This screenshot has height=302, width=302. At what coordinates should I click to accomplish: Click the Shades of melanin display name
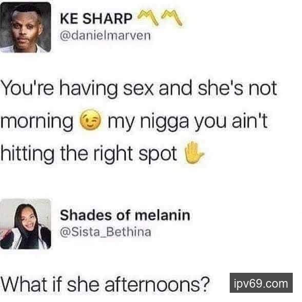(x=125, y=215)
